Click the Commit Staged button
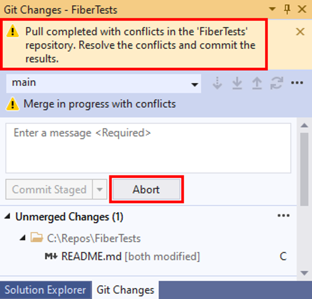This screenshot has height=299, width=312. pos(49,189)
